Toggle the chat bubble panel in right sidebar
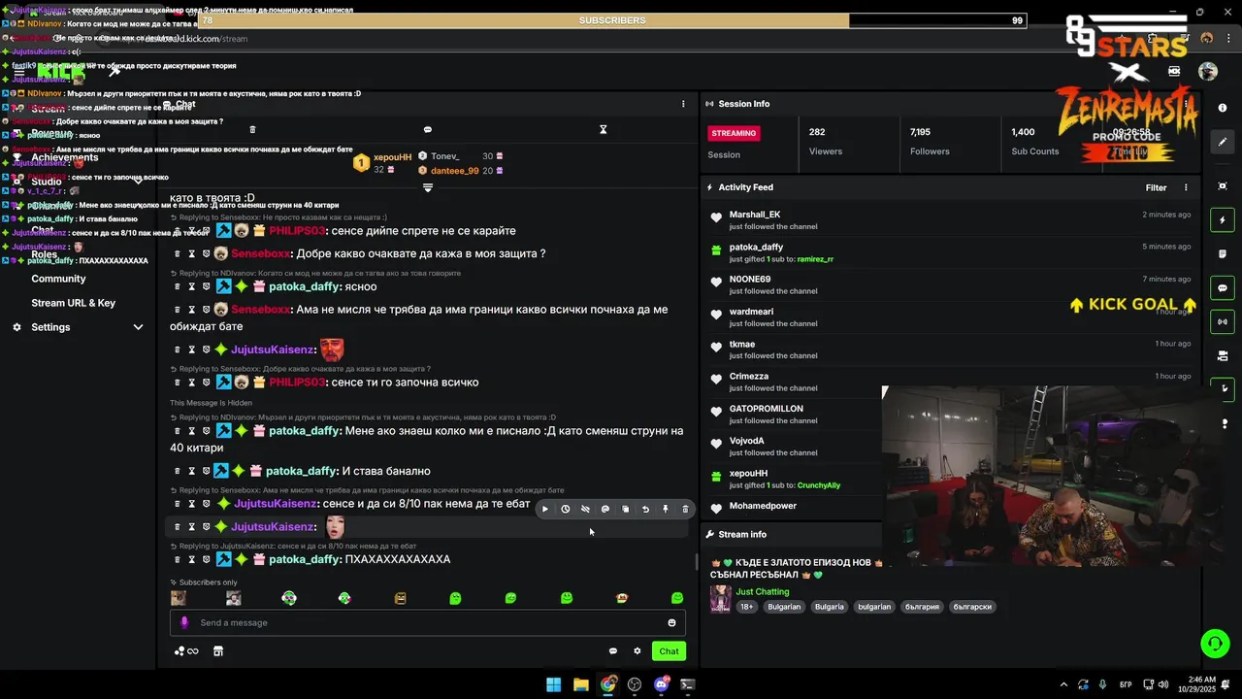This screenshot has height=699, width=1242. click(x=1223, y=288)
